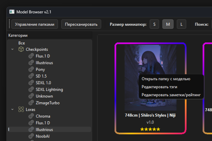Click the Поиск label

click(202, 24)
